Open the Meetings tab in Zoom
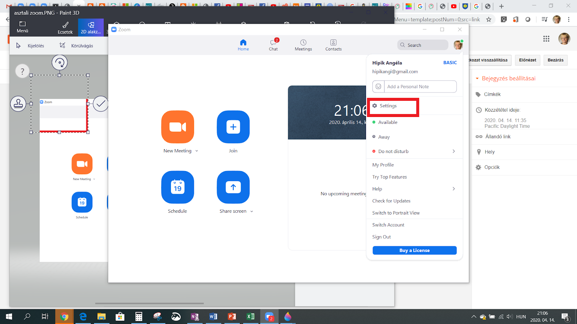 coord(303,45)
